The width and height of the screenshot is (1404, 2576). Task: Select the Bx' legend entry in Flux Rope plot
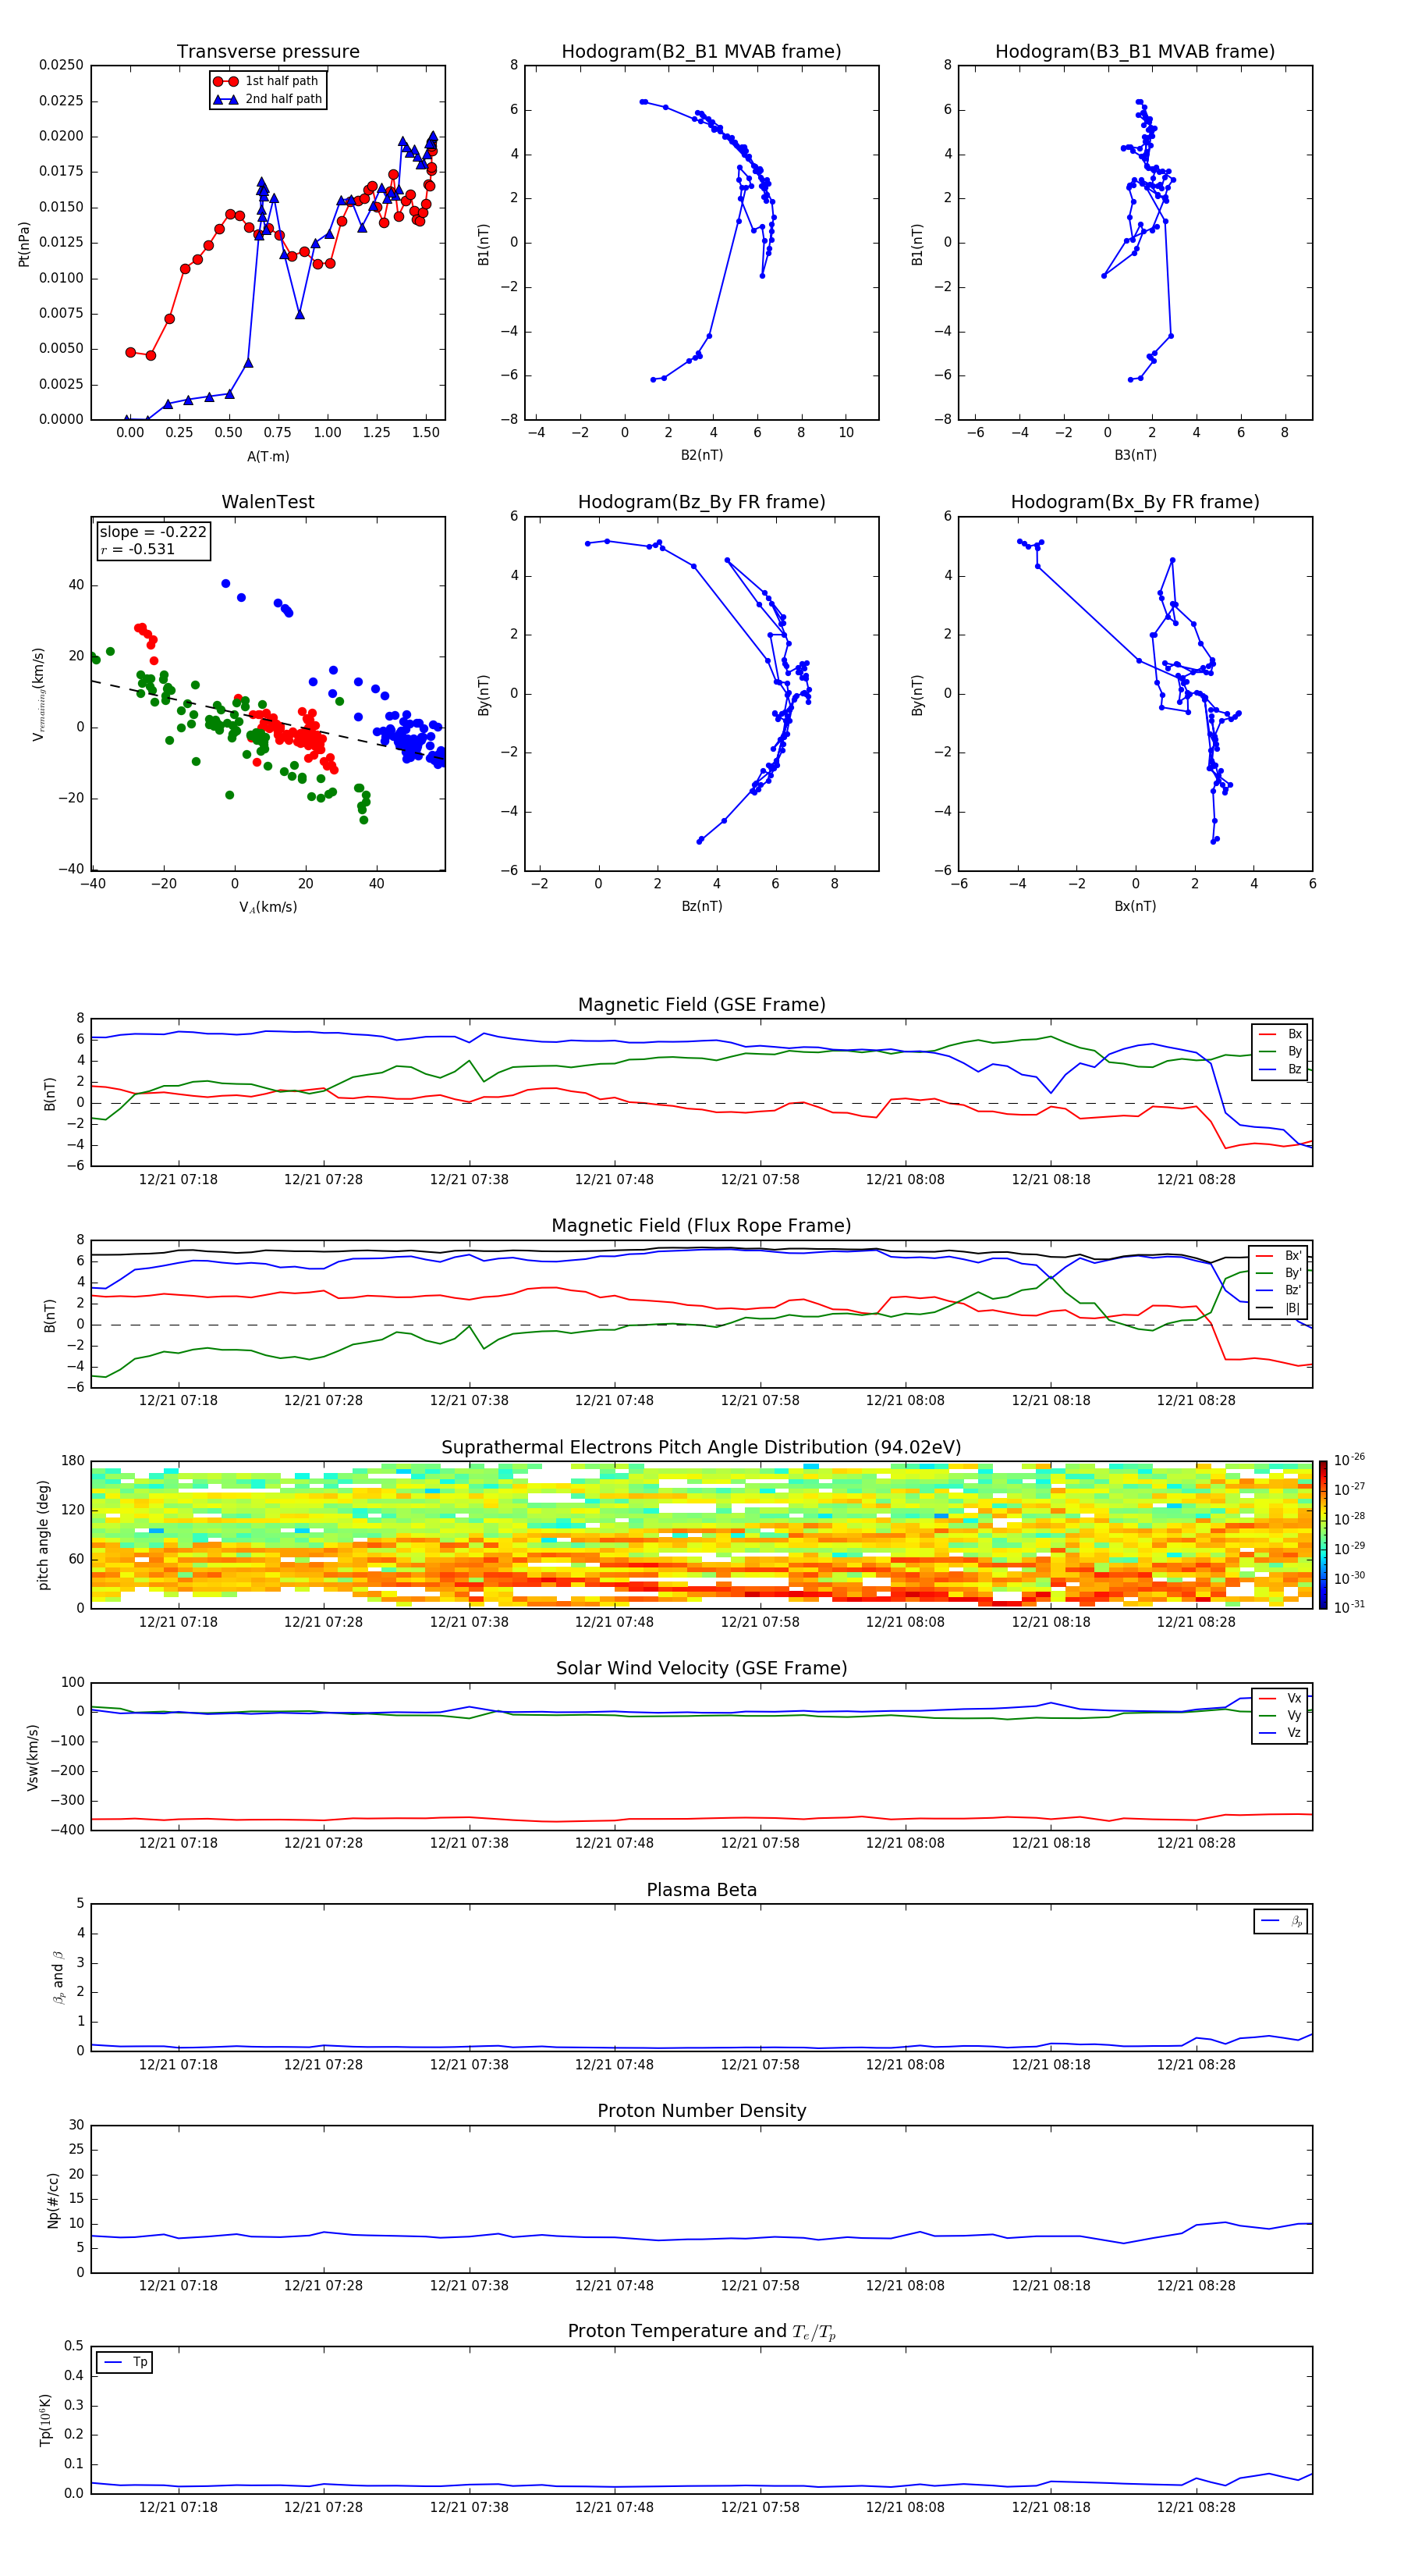click(1279, 1256)
